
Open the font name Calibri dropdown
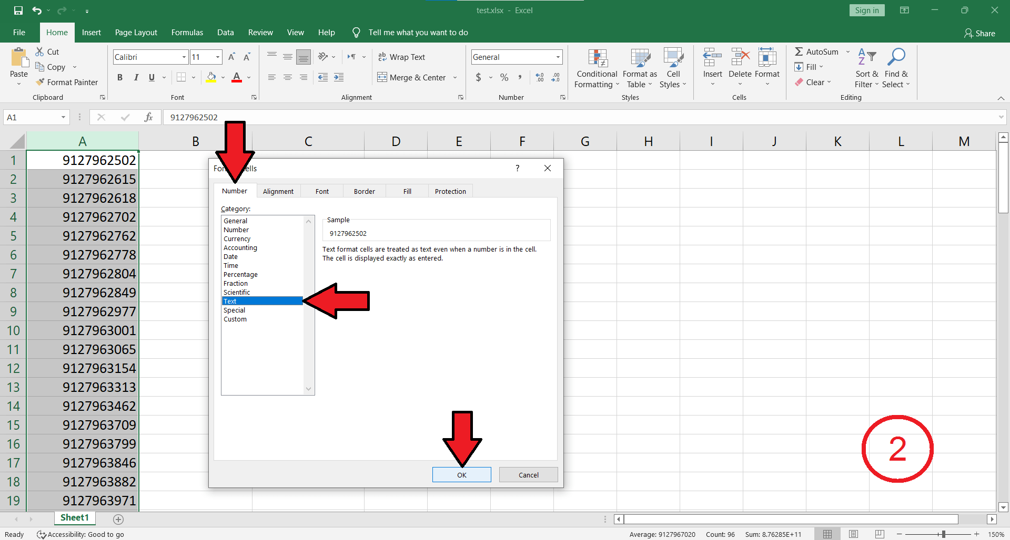[184, 57]
